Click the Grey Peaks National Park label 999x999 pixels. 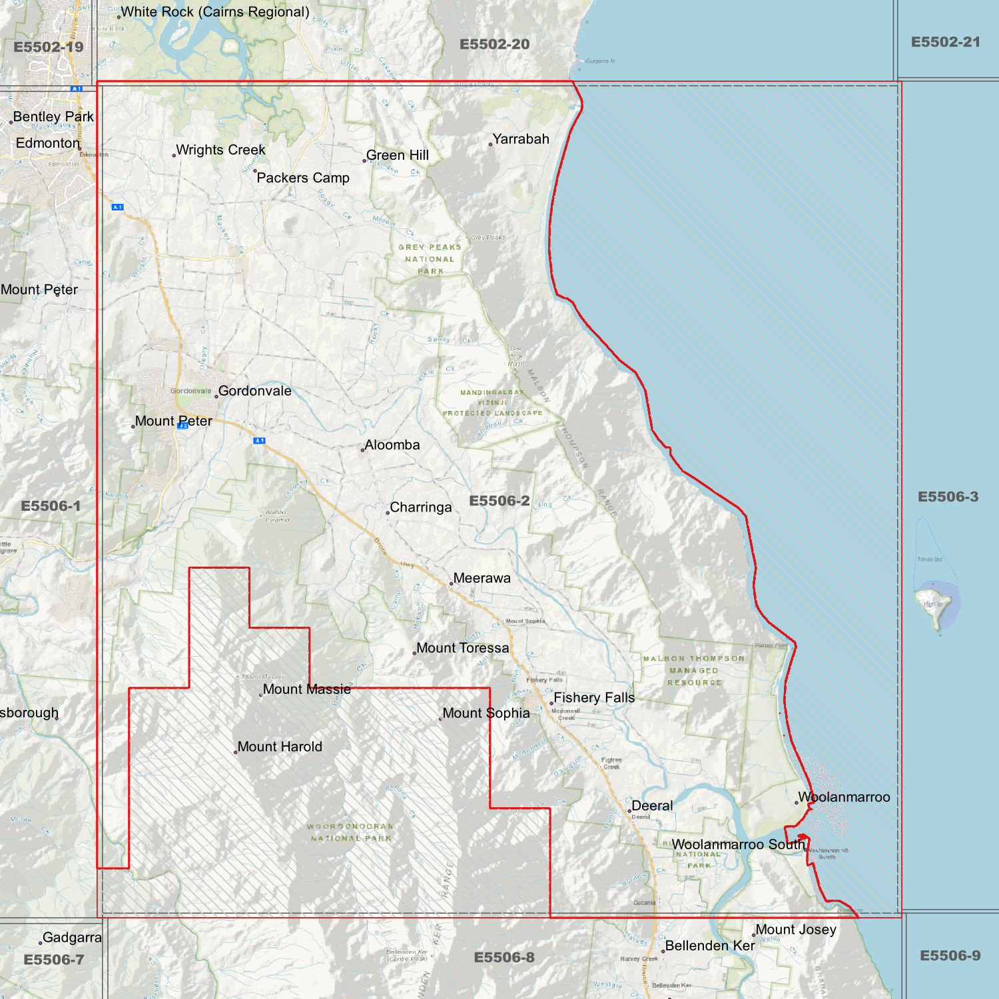[x=430, y=259]
